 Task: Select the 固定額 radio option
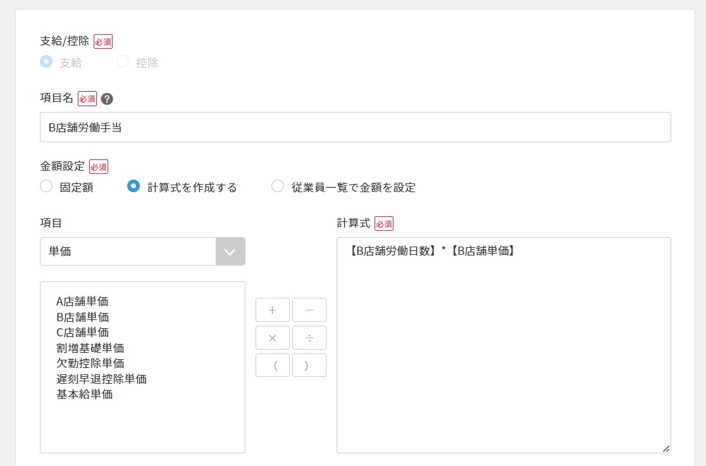[x=46, y=187]
